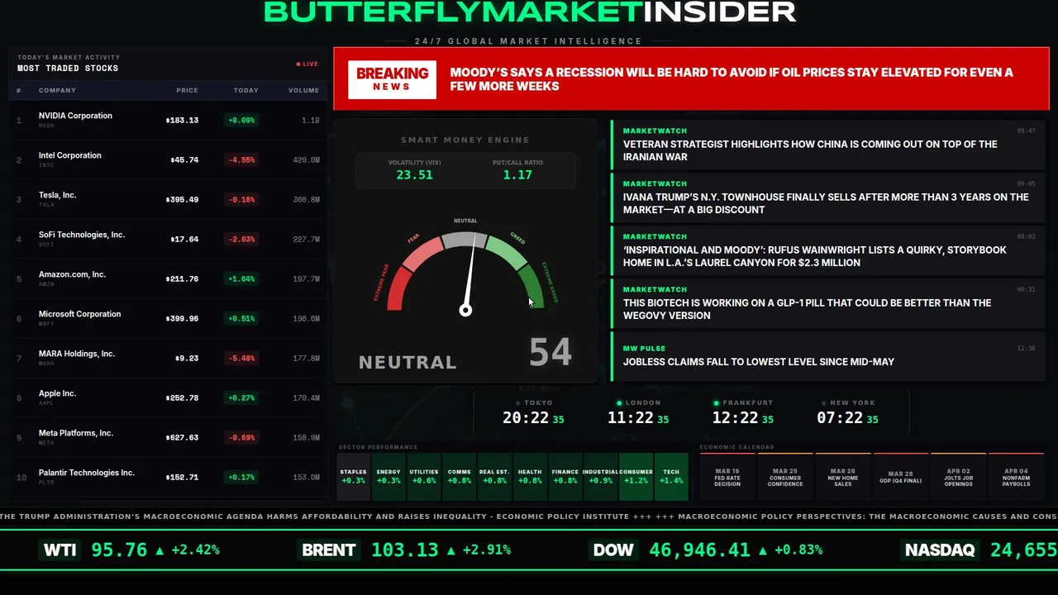1058x595 pixels.
Task: Sort table by VOLUME column header
Action: click(303, 90)
